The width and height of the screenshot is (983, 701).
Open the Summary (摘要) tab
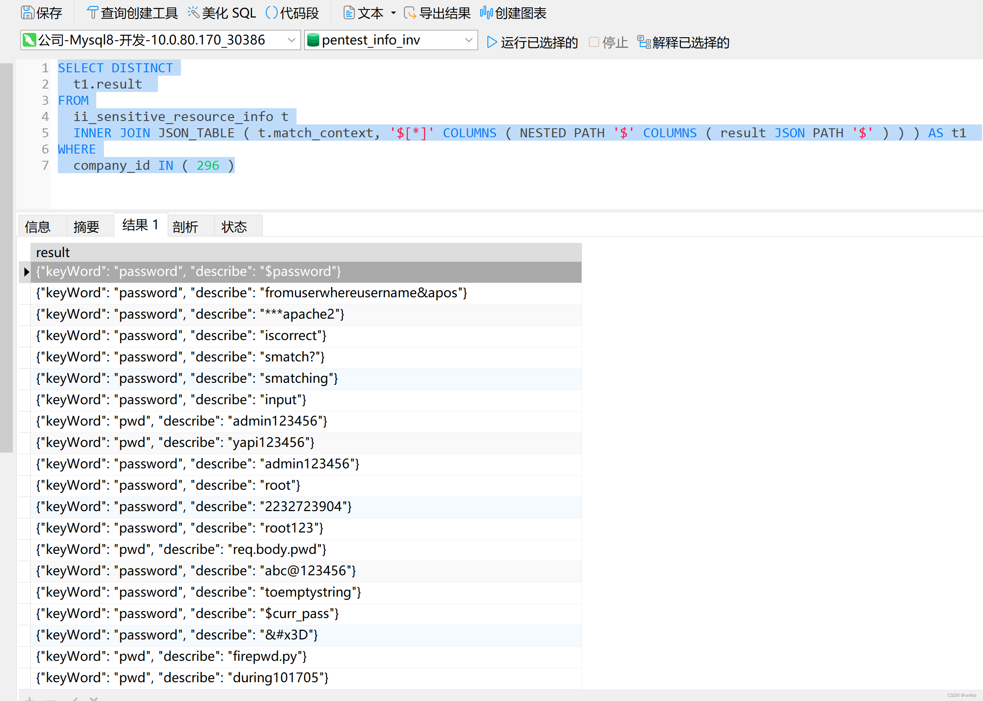(x=86, y=227)
